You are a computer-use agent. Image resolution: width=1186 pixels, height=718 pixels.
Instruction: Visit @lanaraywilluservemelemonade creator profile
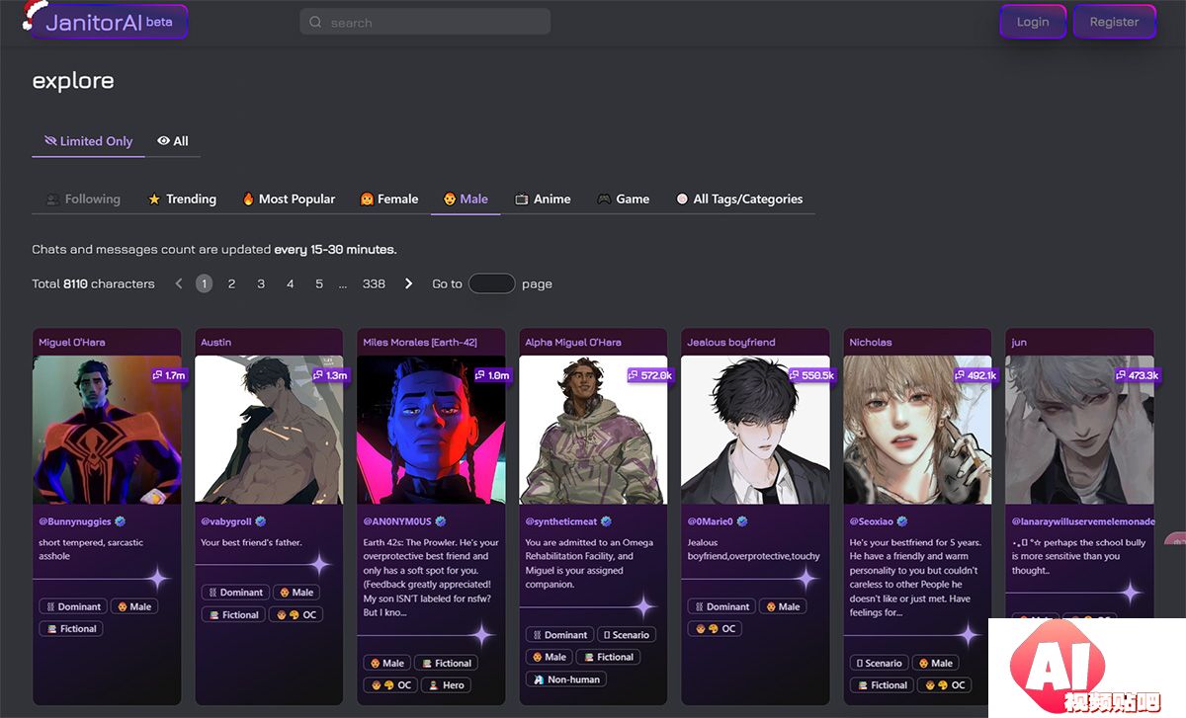pos(1082,520)
